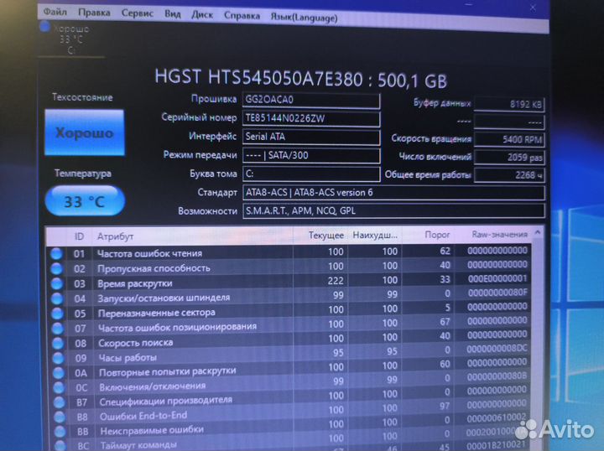The height and width of the screenshot is (451, 604).
Task: Click the status icon for Время раскрутки row
Action: [57, 283]
